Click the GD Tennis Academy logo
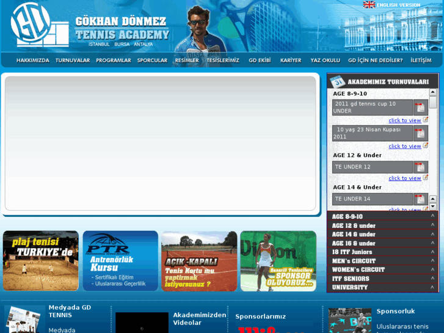Screen dimensions: 444x333 [40, 25]
